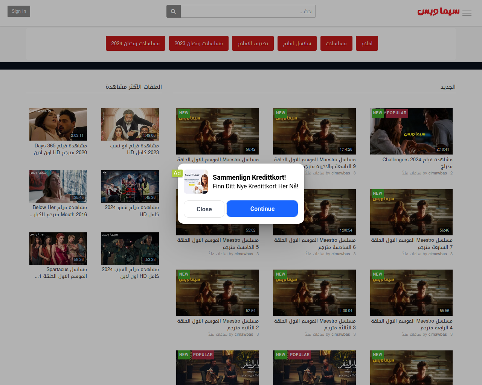This screenshot has width=482, height=385.
Task: Open the Below Her Mouth 2016 thumbnail
Action: pos(58,186)
